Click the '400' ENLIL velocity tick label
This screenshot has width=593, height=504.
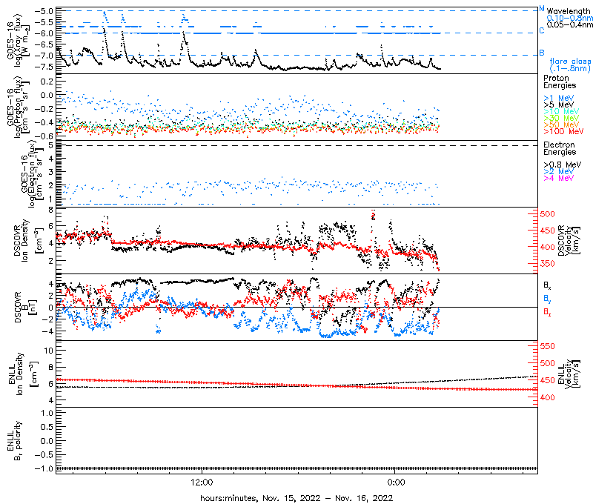[x=547, y=397]
